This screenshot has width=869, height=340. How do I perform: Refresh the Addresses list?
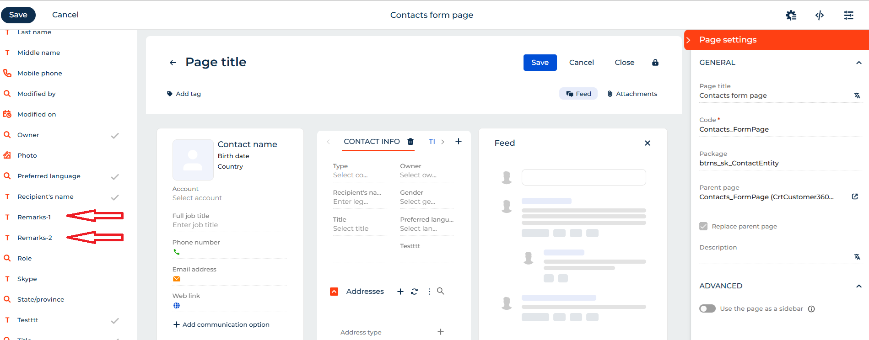coord(414,292)
